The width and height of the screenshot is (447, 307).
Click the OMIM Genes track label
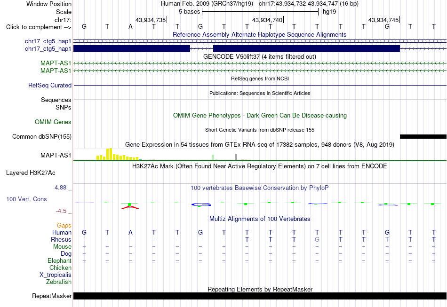[53, 122]
